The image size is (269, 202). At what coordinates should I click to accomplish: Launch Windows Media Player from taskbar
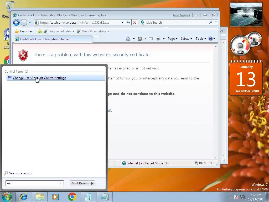click(x=56, y=197)
